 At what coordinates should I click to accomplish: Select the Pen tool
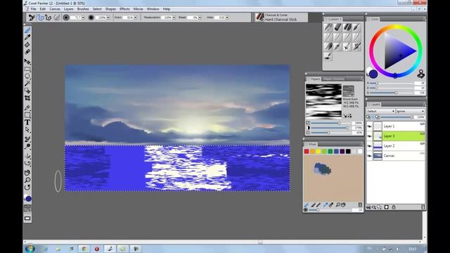27,108
